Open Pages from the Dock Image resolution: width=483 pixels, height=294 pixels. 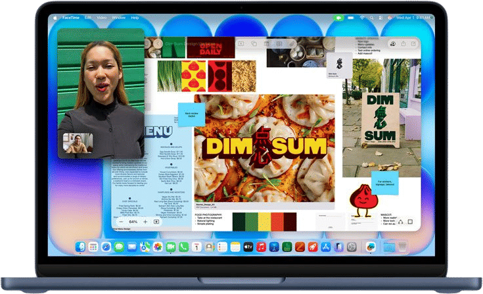(x=300, y=247)
